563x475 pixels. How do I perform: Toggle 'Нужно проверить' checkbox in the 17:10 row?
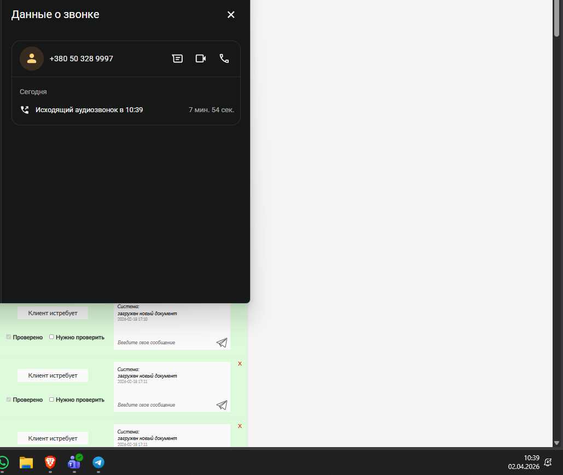click(x=51, y=337)
